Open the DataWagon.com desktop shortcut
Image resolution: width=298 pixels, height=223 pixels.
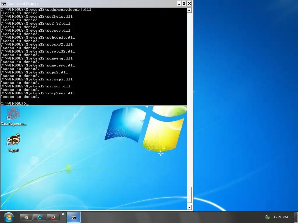(x=13, y=116)
